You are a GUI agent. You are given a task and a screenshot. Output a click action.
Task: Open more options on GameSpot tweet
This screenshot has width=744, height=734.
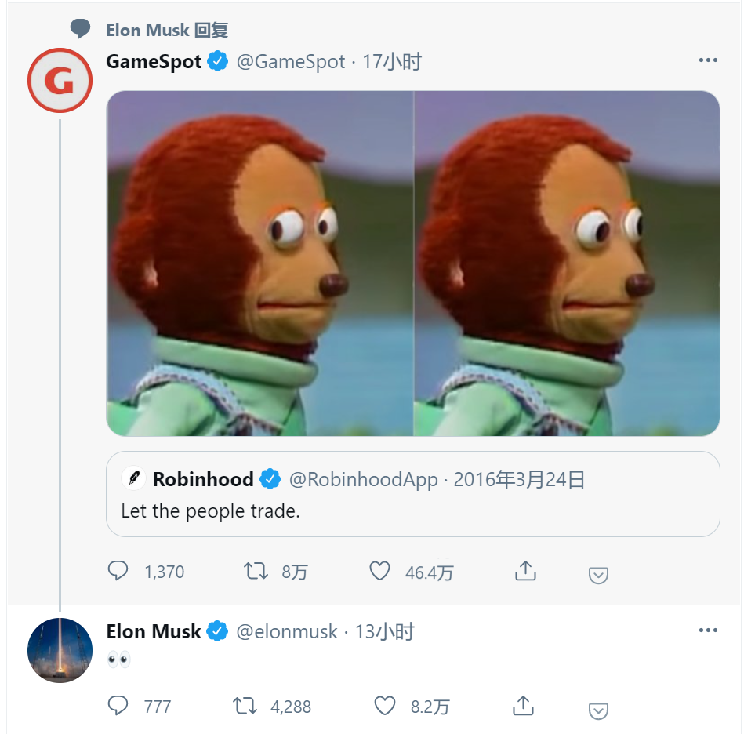[x=708, y=61]
